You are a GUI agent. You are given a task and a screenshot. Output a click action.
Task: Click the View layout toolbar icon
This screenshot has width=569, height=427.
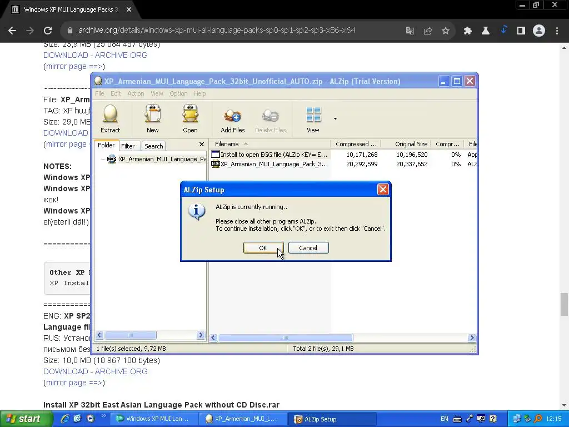[313, 115]
